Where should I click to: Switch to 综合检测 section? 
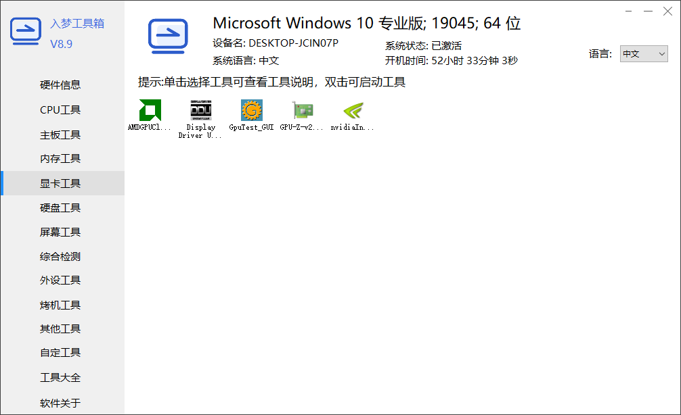coord(60,257)
